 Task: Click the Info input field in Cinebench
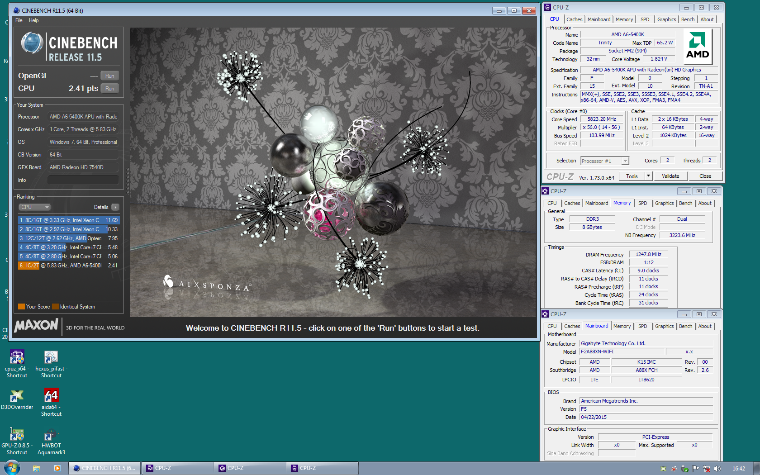[83, 180]
